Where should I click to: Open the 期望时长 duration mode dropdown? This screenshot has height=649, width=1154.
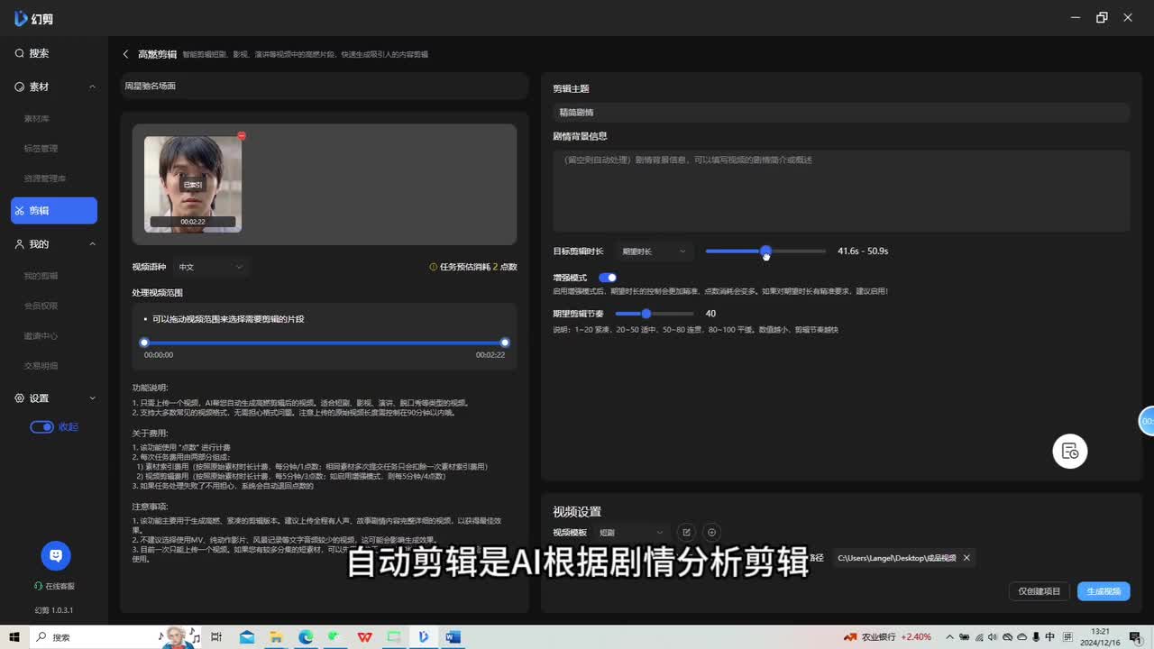coord(654,251)
